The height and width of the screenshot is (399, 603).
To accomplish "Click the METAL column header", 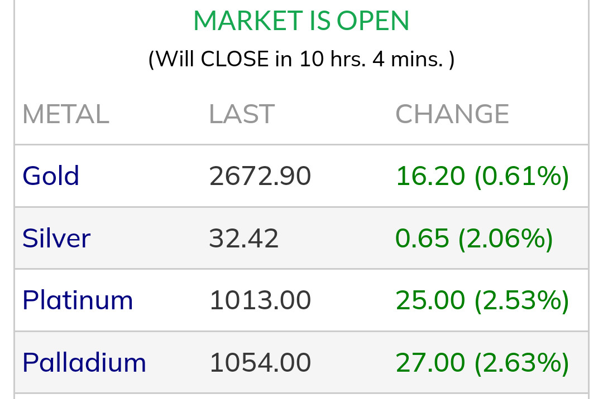I will (65, 114).
